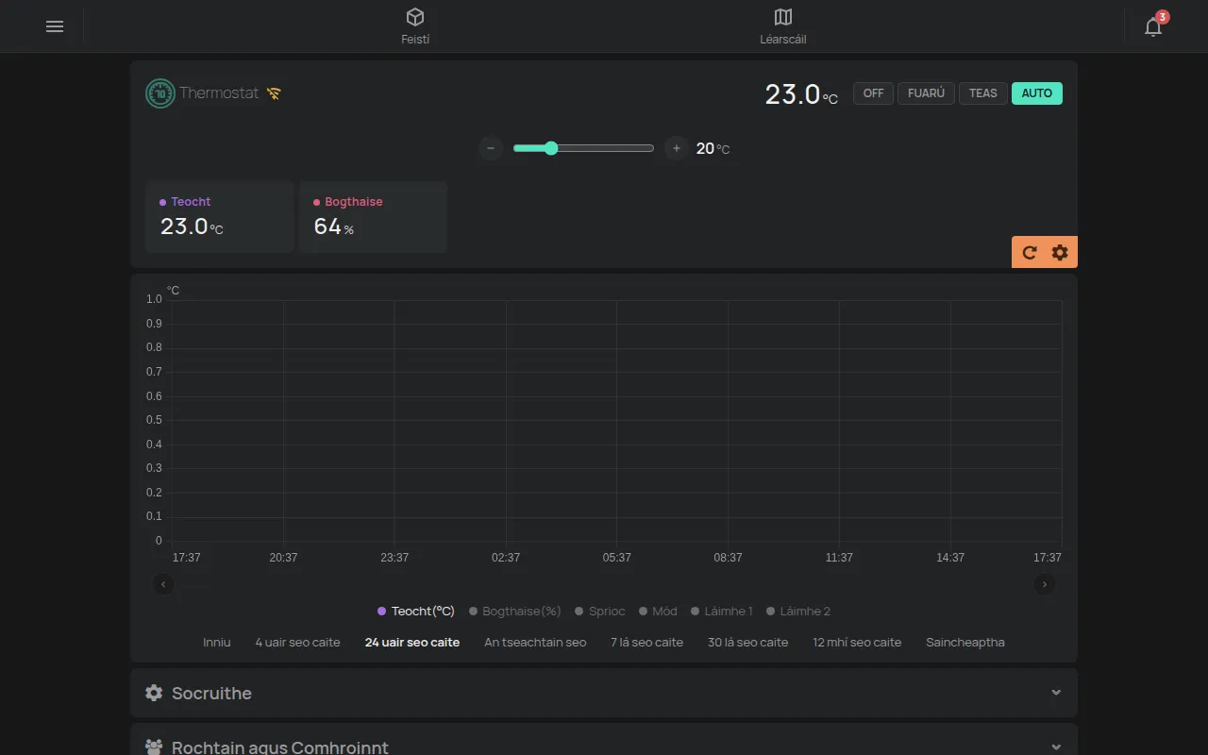The width and height of the screenshot is (1208, 755).
Task: Open the hamburger menu
Action: pos(55,26)
